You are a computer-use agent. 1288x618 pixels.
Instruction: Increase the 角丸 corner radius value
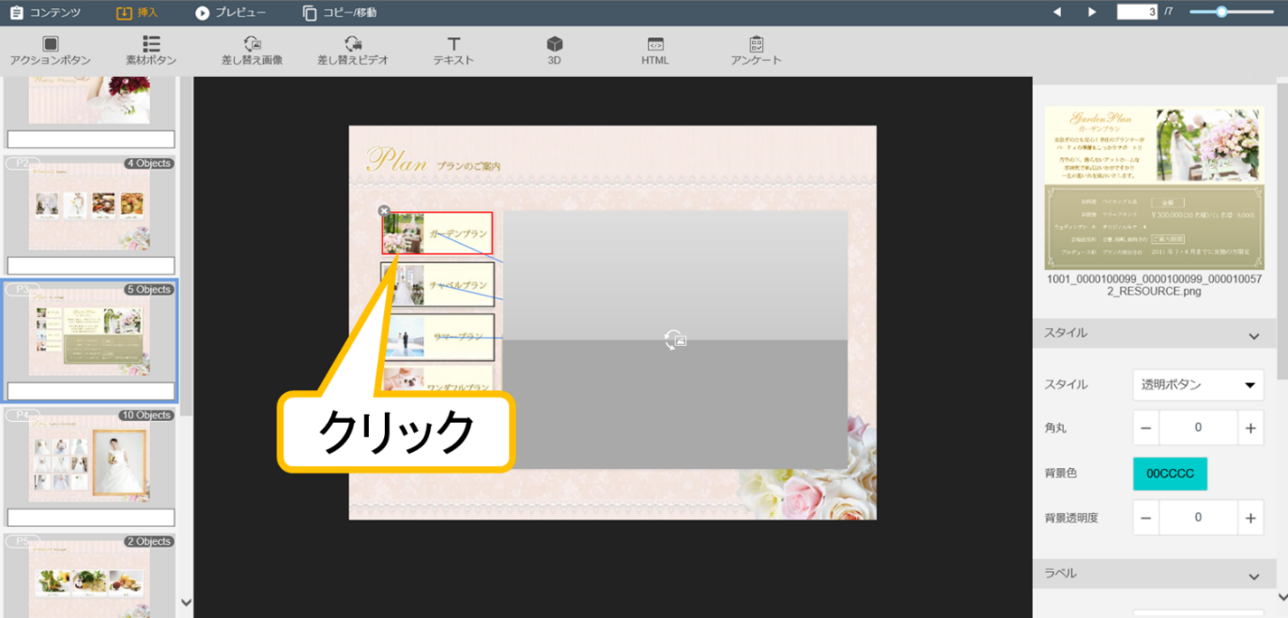[1250, 428]
